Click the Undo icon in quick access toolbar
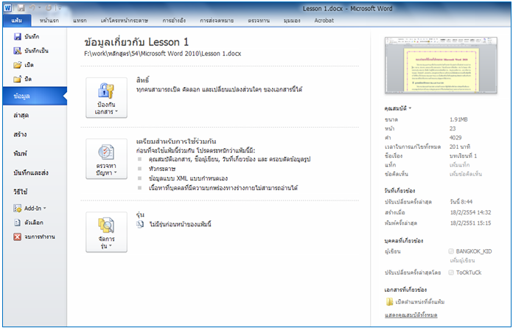 32,8
